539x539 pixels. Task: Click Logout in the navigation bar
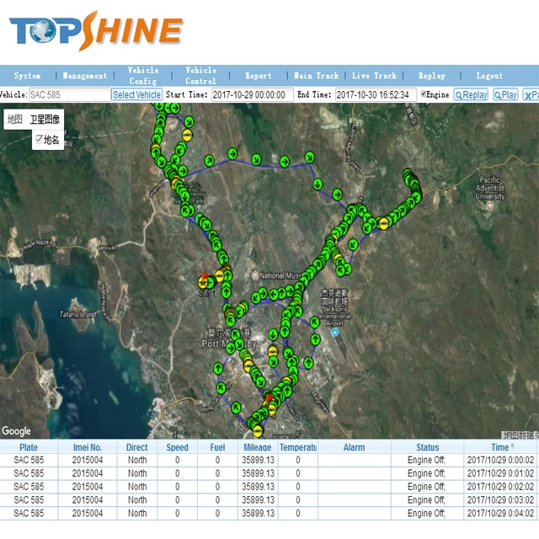(x=489, y=75)
